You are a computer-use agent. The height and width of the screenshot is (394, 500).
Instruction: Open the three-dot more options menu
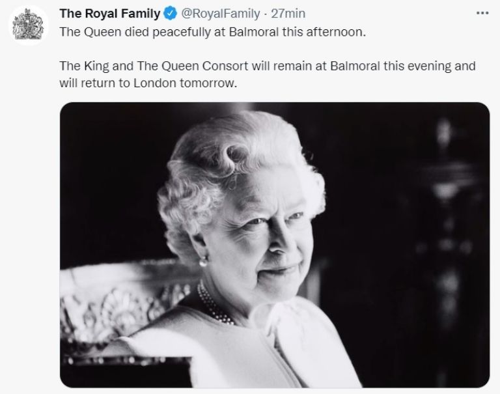pos(482,13)
